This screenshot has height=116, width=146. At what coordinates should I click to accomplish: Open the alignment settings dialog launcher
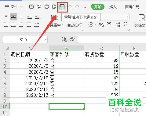[82, 30]
